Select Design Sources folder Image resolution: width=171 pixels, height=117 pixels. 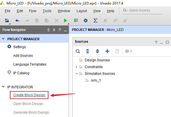tap(97, 60)
